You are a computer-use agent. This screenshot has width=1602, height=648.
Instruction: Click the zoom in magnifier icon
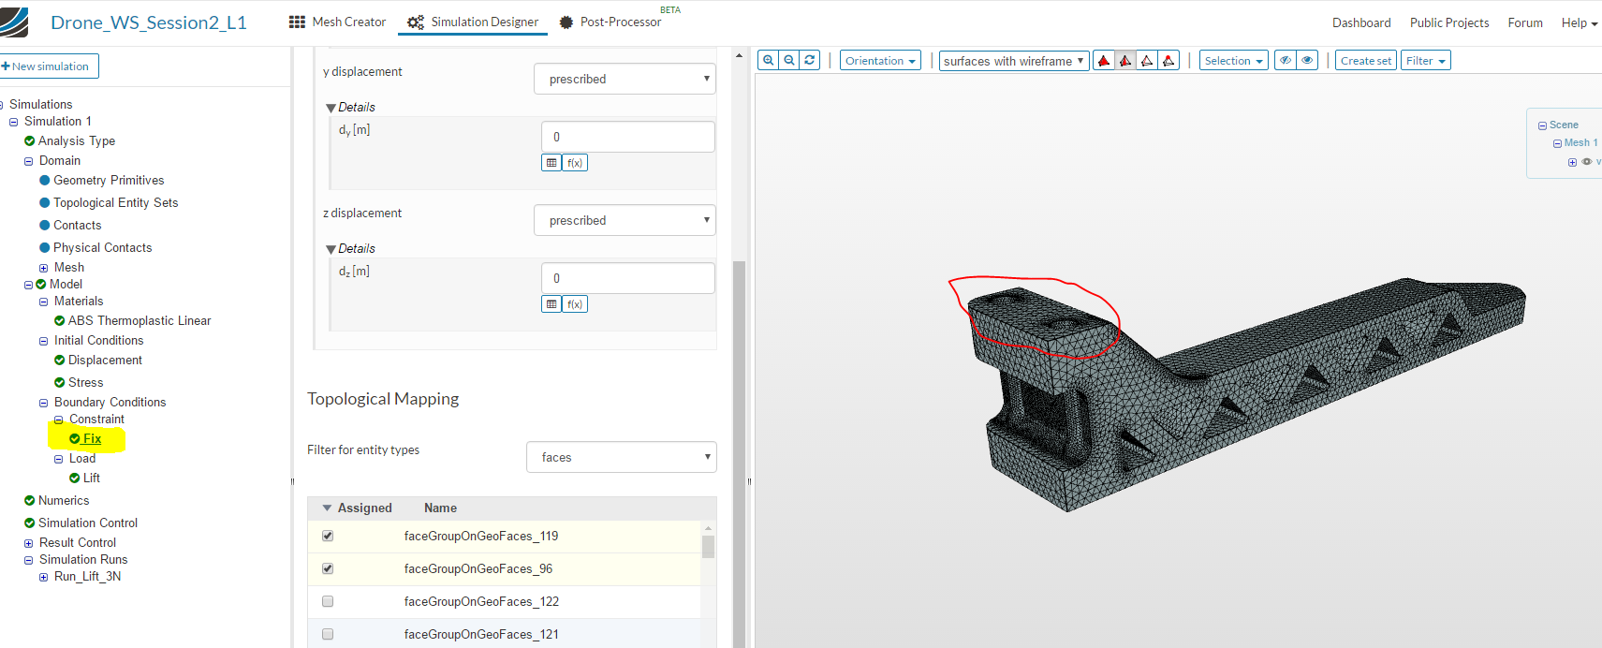click(x=768, y=60)
